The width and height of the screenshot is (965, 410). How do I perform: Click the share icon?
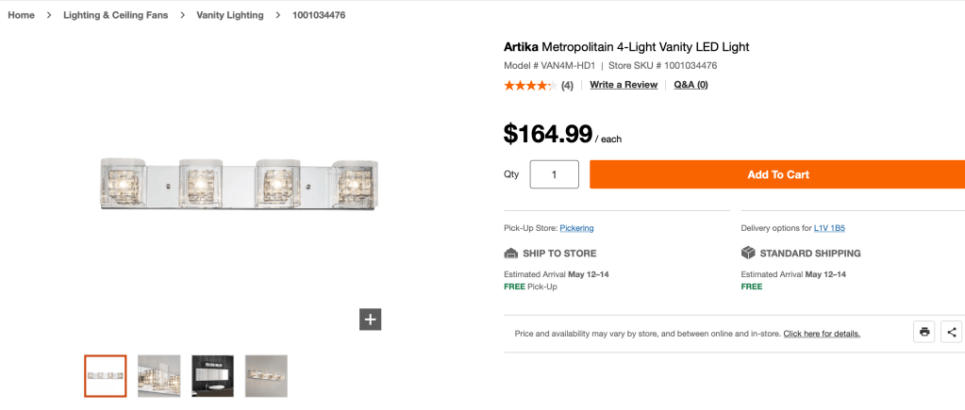pos(952,332)
